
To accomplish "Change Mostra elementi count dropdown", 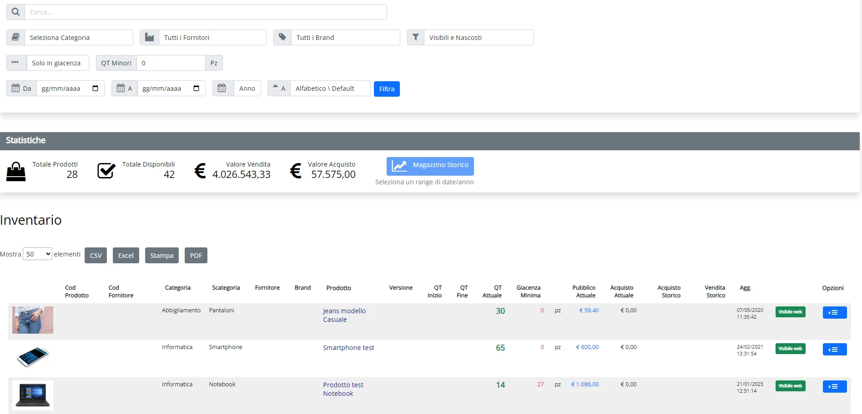I will click(38, 254).
